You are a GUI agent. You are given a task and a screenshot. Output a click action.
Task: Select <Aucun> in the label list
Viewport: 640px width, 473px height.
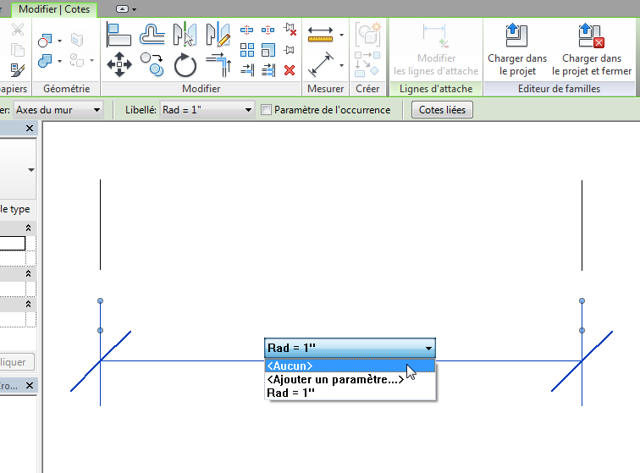[350, 366]
